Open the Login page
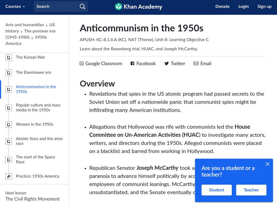The width and height of the screenshot is (277, 206). (x=243, y=7)
